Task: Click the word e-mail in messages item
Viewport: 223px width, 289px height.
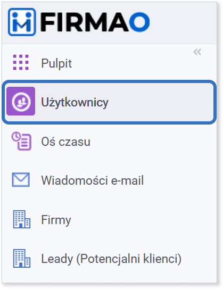Action: (x=127, y=180)
